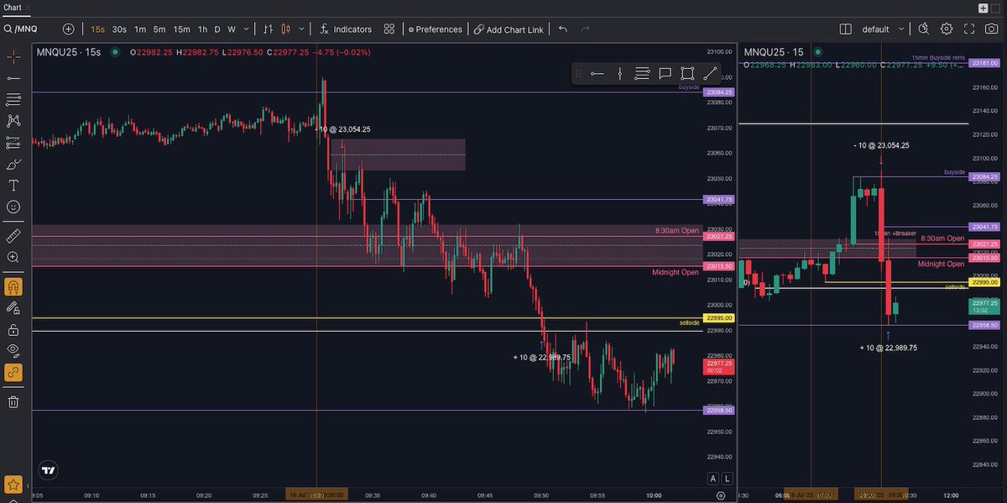The height and width of the screenshot is (503, 1007).
Task: Click Add Chart Link
Action: tap(508, 29)
